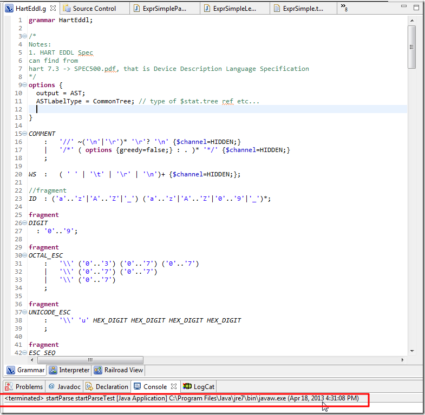Open the ExprSimplePa... Java tab
This screenshot has height=415, width=425.
[x=164, y=9]
